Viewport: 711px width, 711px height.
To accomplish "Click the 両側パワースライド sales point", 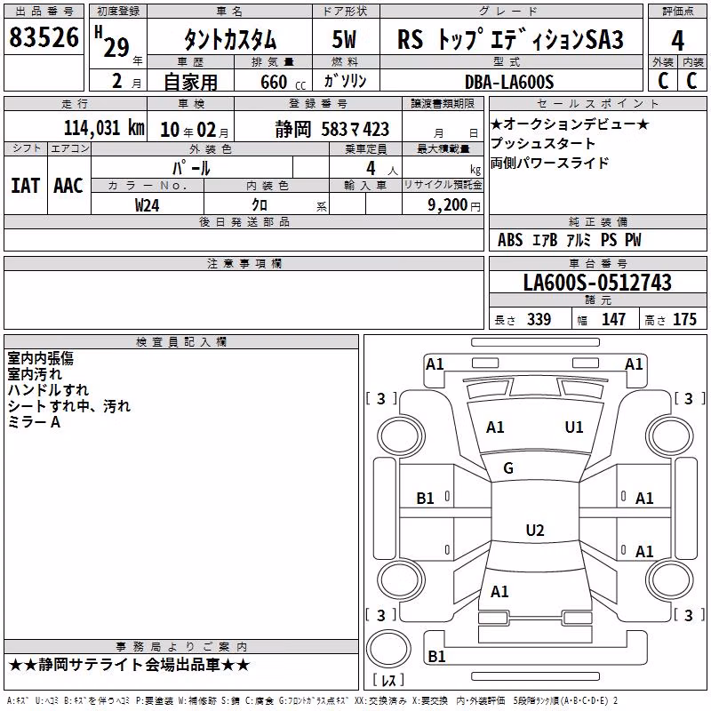I will [549, 163].
